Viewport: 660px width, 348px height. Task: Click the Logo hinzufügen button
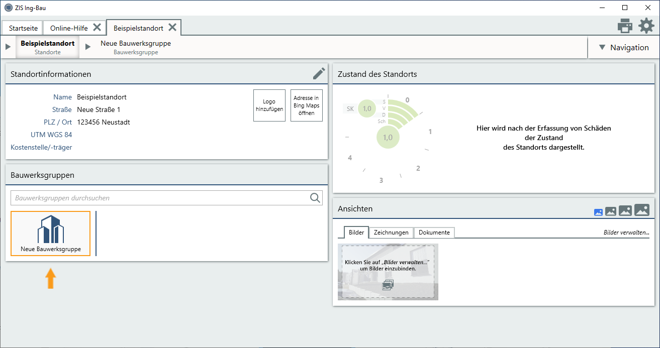269,105
